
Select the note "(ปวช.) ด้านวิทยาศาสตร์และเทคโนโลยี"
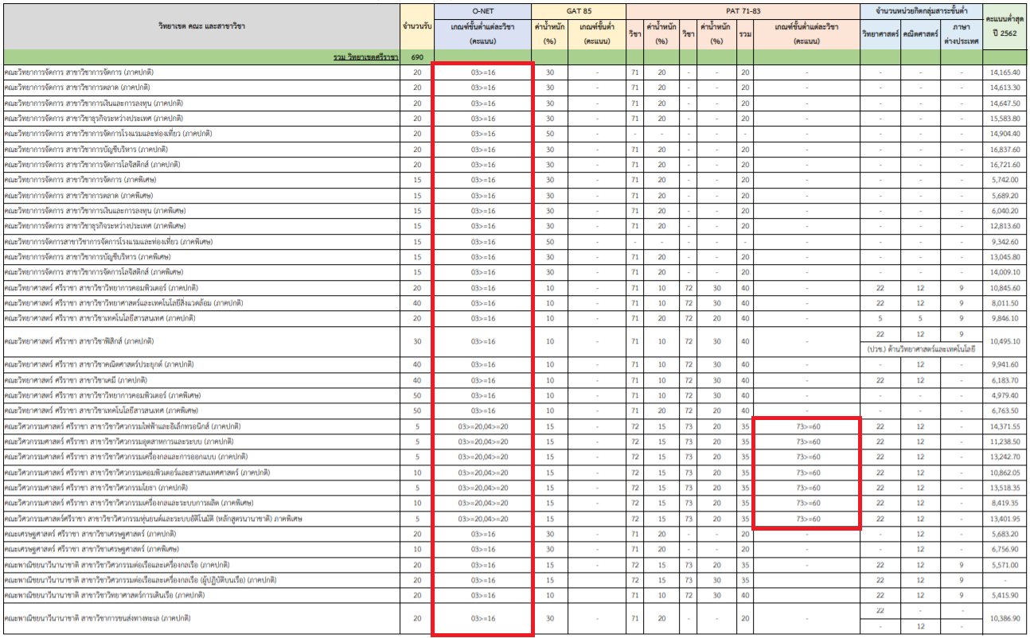(921, 349)
